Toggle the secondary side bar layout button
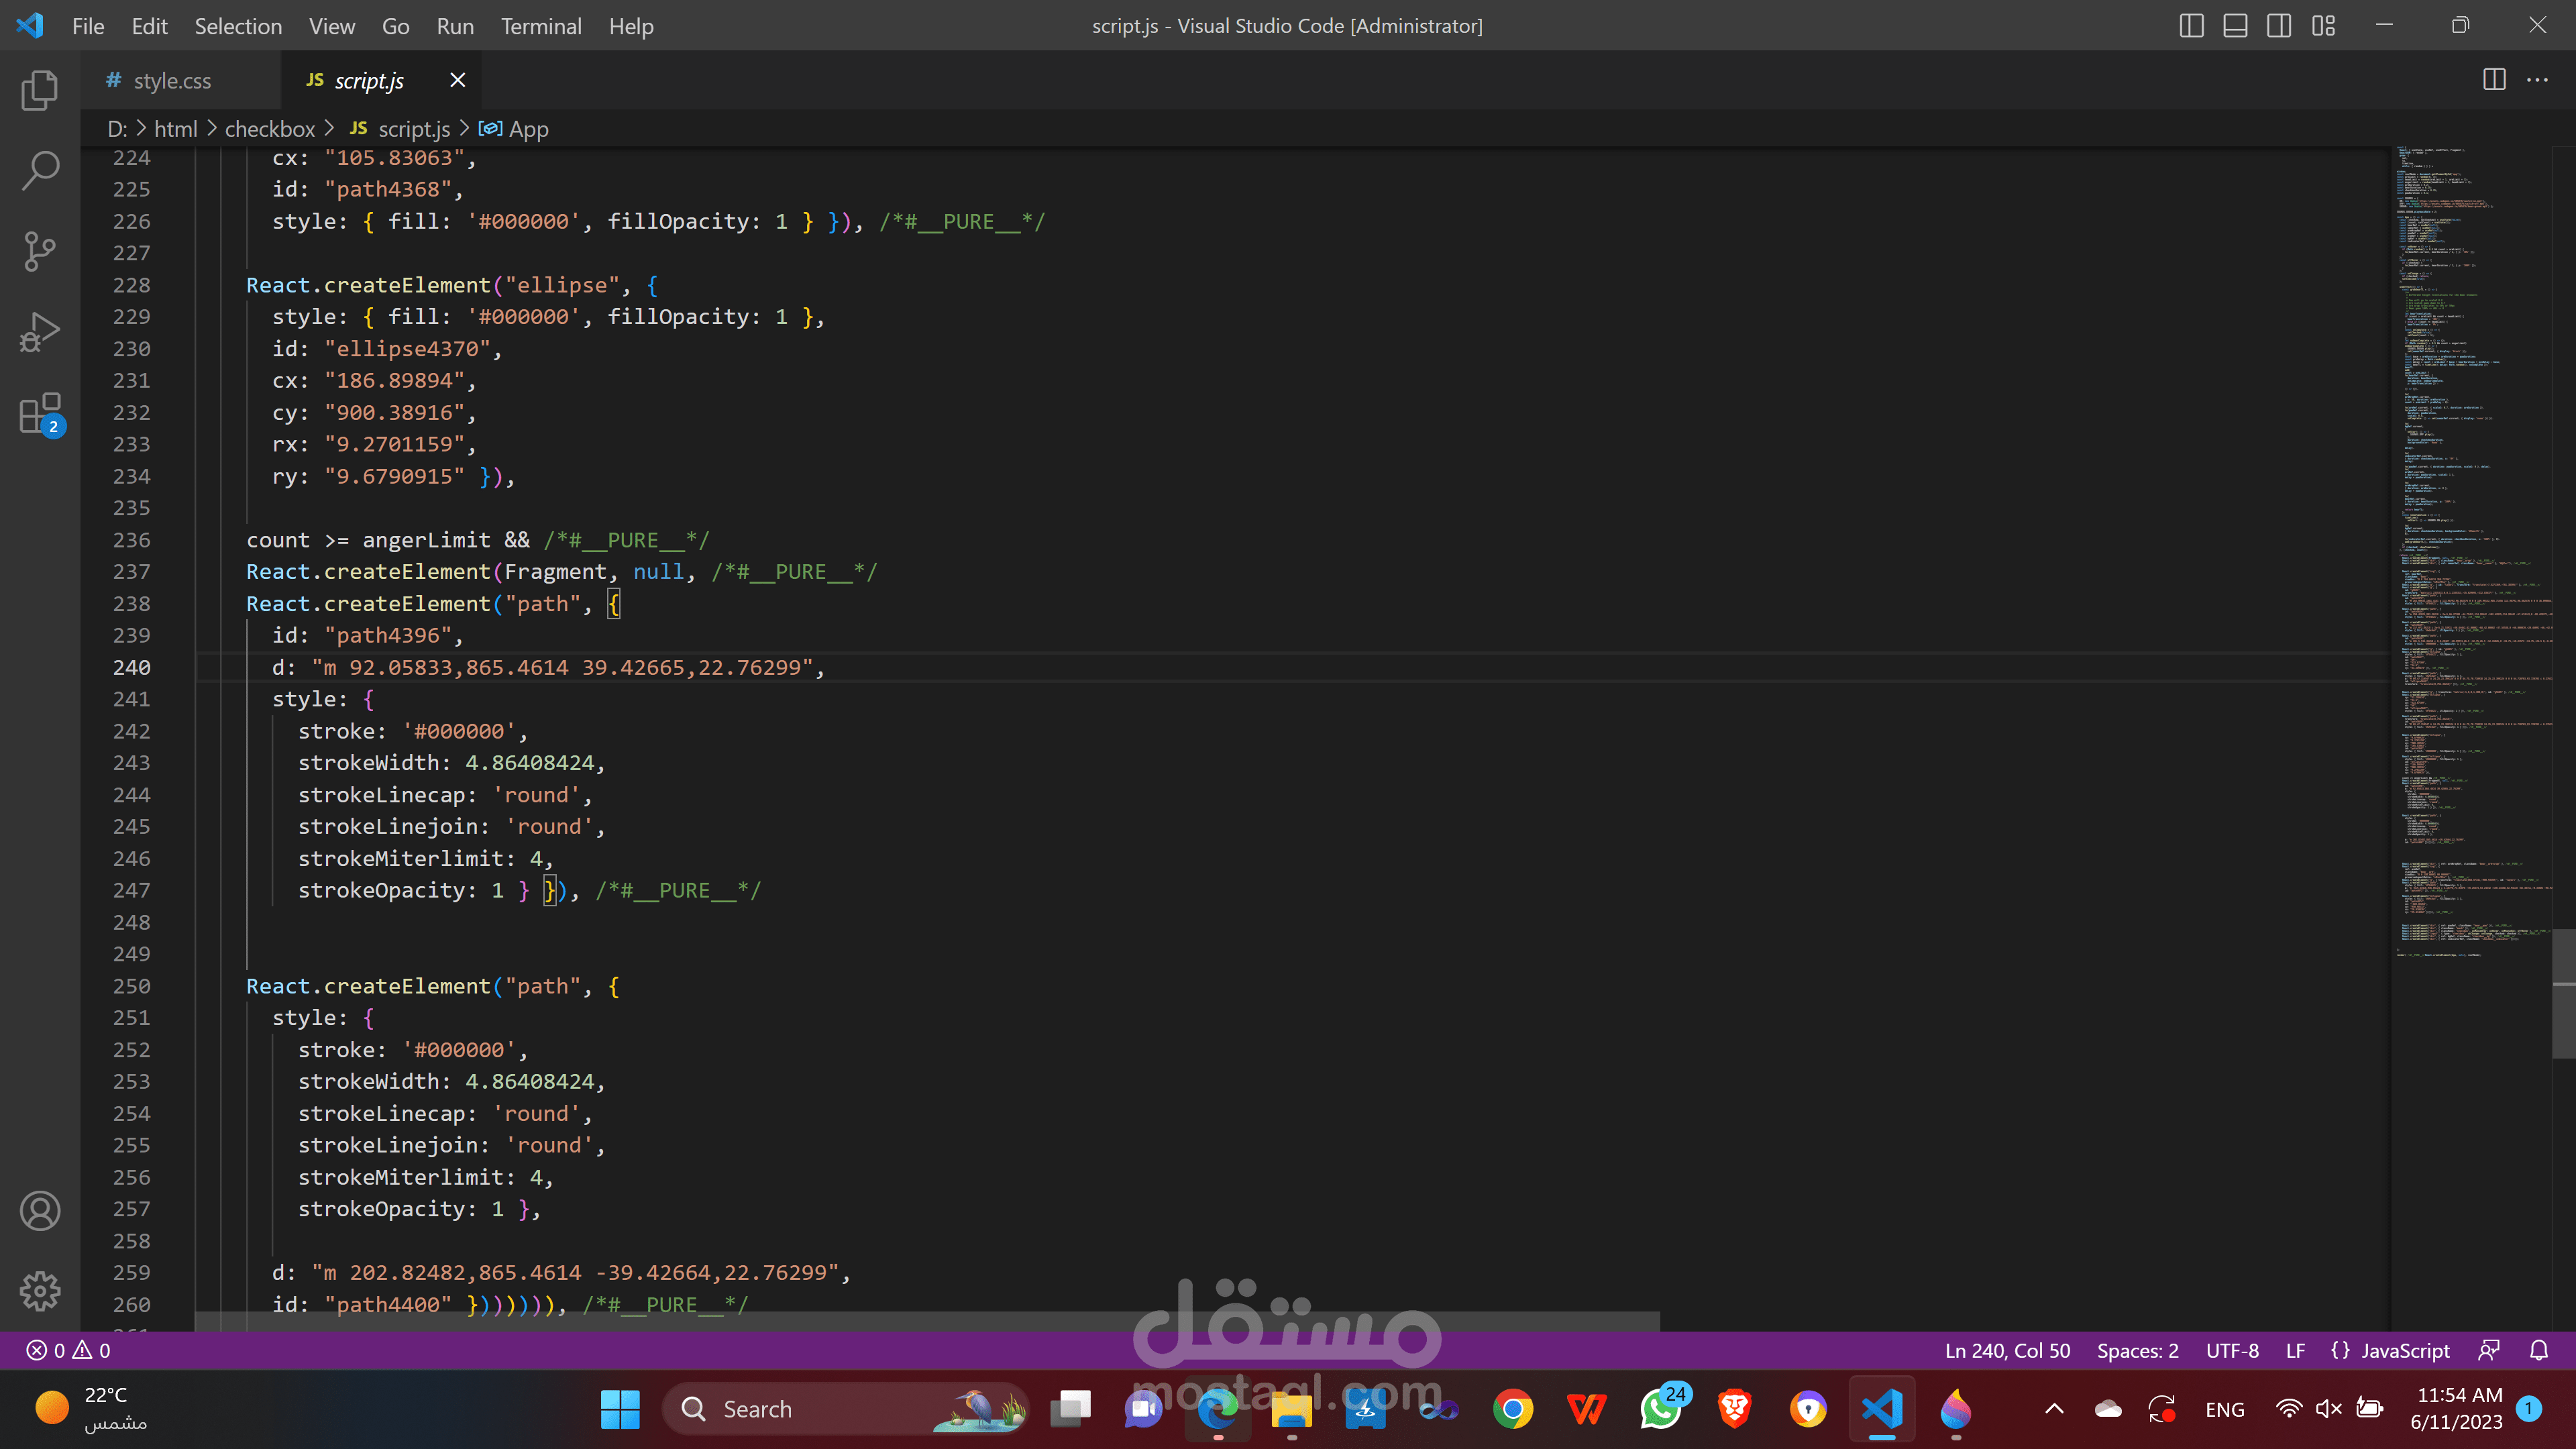2576x1449 pixels. point(2279,26)
